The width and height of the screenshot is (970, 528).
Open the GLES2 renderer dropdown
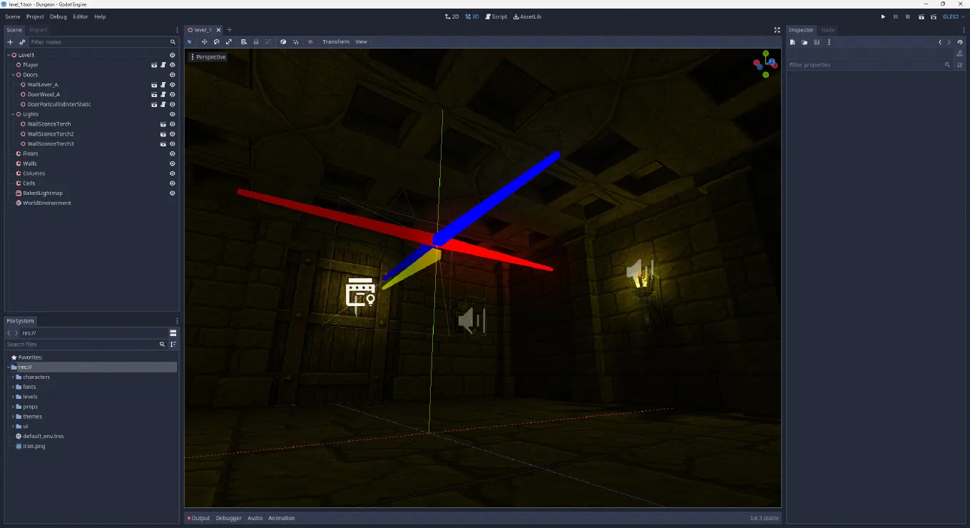(954, 16)
